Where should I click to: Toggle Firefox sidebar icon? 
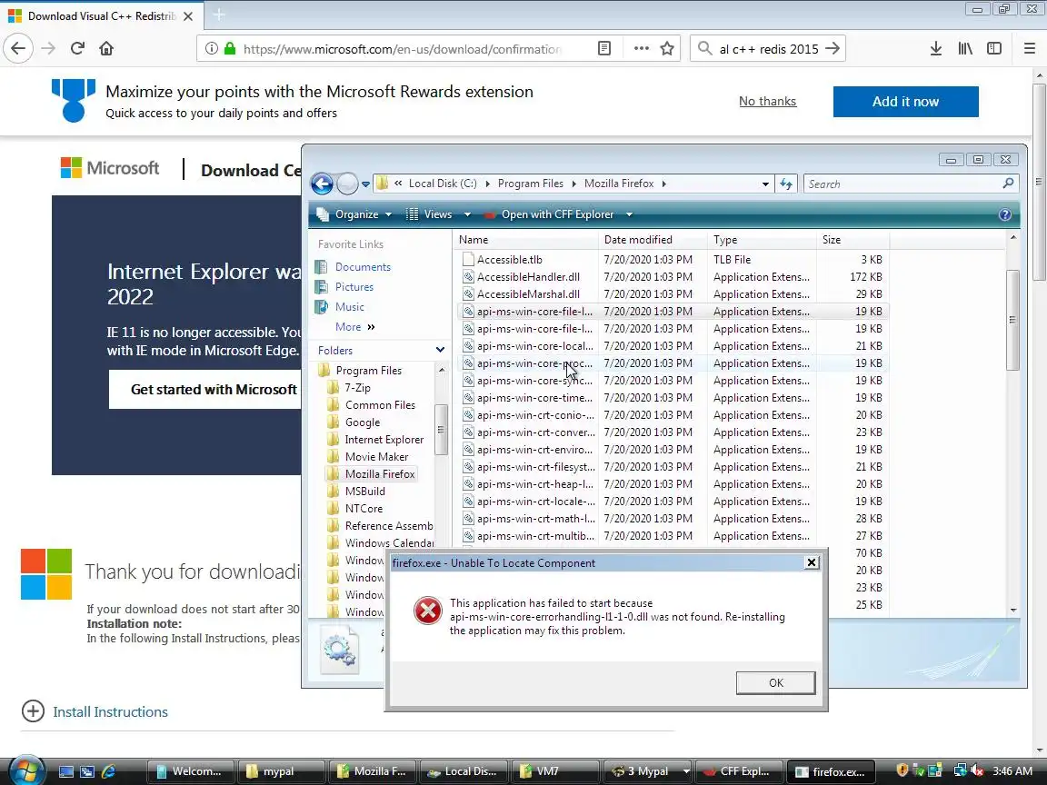click(994, 48)
